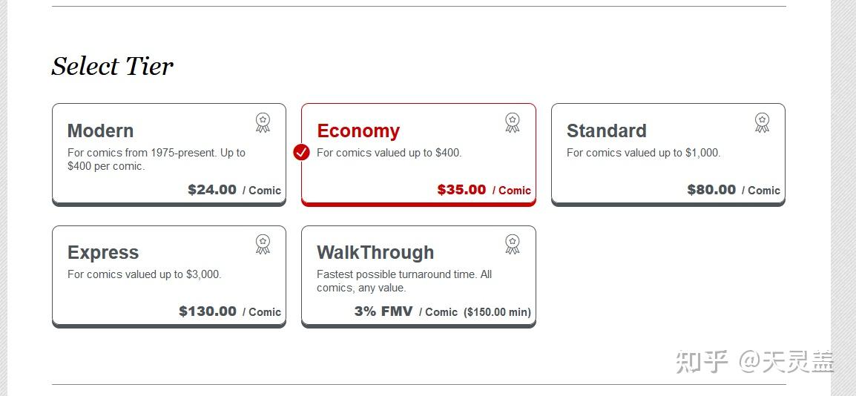Choose the WalkThrough tier option

pos(418,277)
